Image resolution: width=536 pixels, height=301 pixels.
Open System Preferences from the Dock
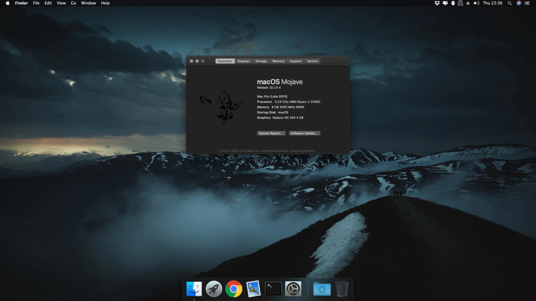293,289
